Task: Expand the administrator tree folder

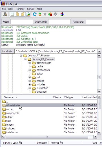Action: [30, 63]
